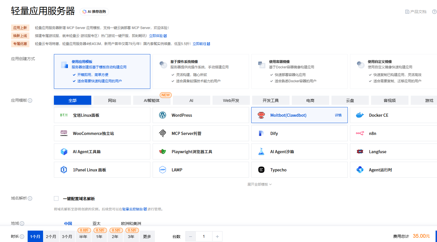Viewport: 437px width, 242px height.
Task: Switch to the 网站 template tab
Action: [x=112, y=100]
